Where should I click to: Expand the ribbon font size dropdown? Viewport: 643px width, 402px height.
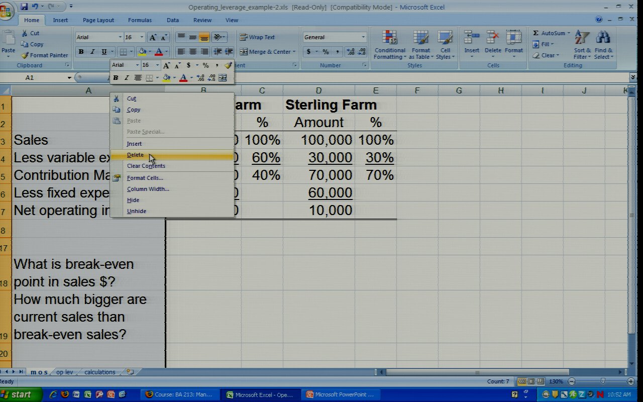pos(142,37)
